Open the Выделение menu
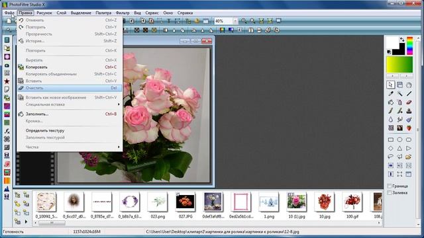Viewport: 424px width, 238px height. [81, 13]
